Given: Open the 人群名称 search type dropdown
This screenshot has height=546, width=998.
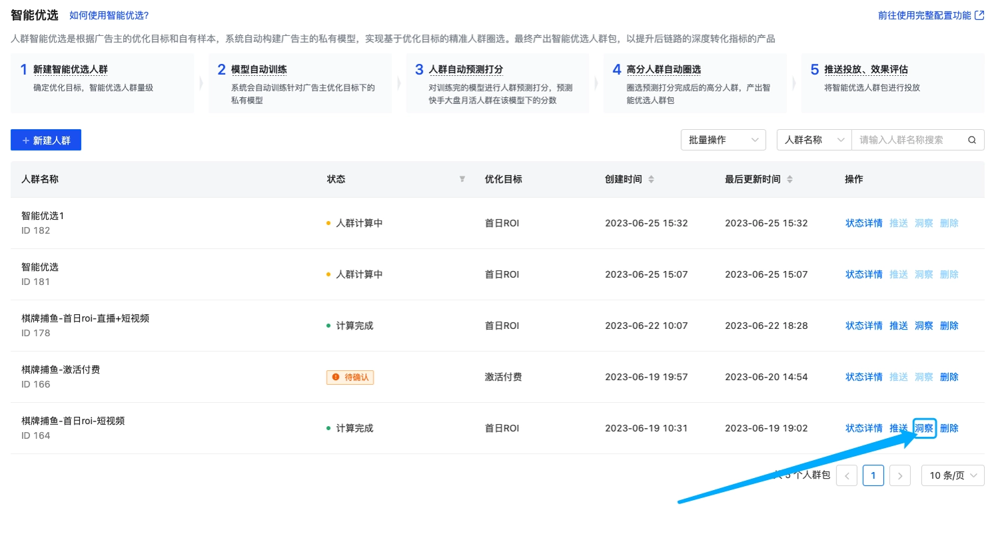Looking at the screenshot, I should point(813,140).
